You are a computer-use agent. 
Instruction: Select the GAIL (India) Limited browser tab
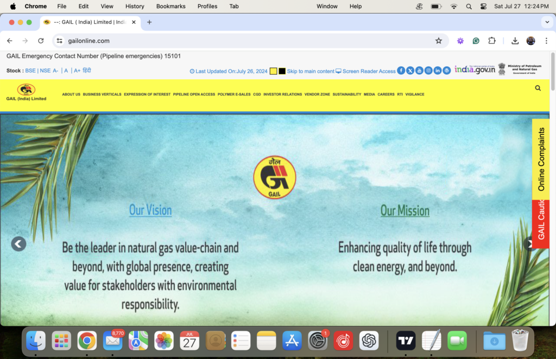(x=90, y=22)
